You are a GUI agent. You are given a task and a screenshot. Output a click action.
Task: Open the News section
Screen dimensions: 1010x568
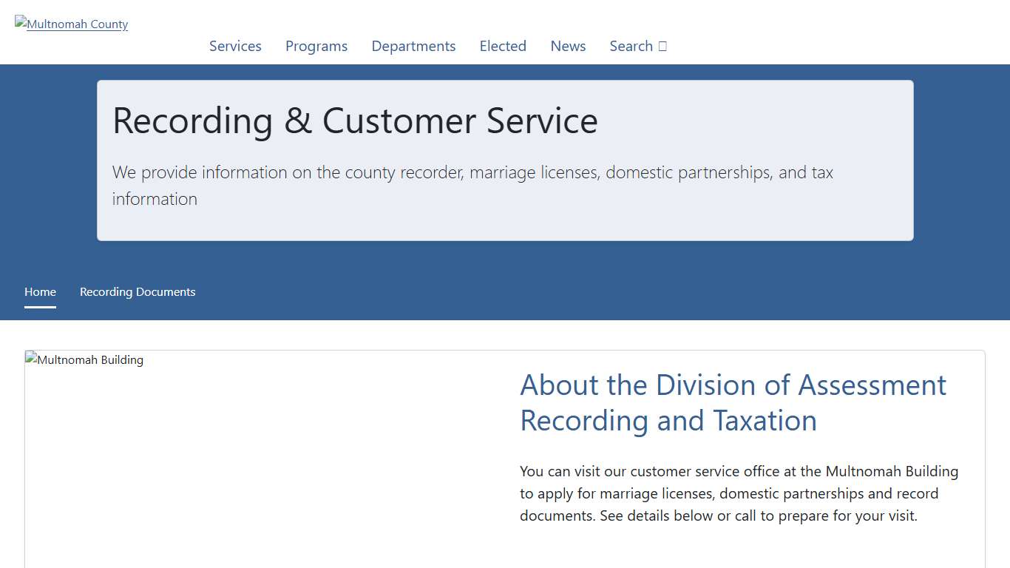coord(568,46)
